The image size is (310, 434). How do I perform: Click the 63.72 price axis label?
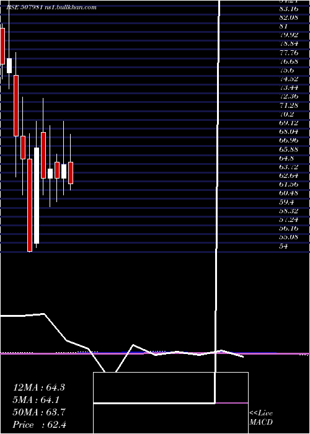[x=289, y=167]
